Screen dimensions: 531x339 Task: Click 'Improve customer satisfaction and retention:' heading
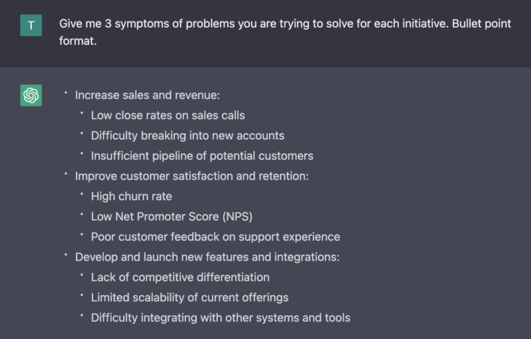click(192, 176)
